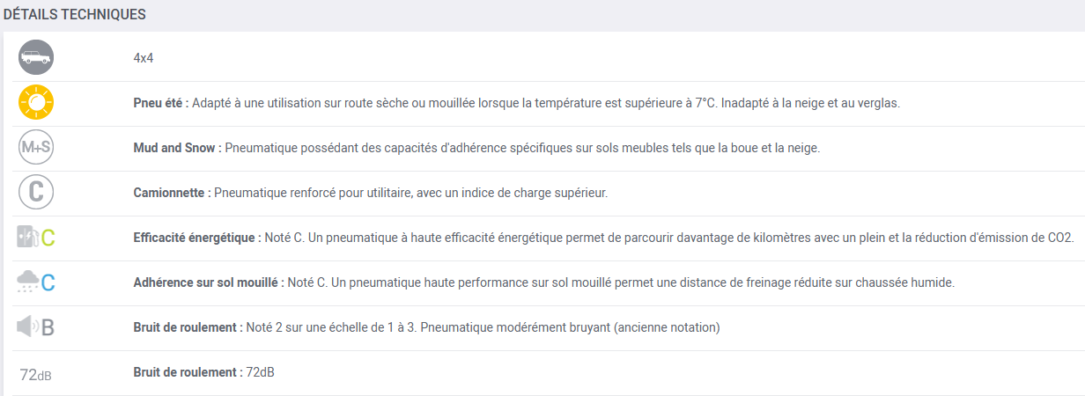Click the fuel pump energy efficiency icon

pyautogui.click(x=27, y=238)
